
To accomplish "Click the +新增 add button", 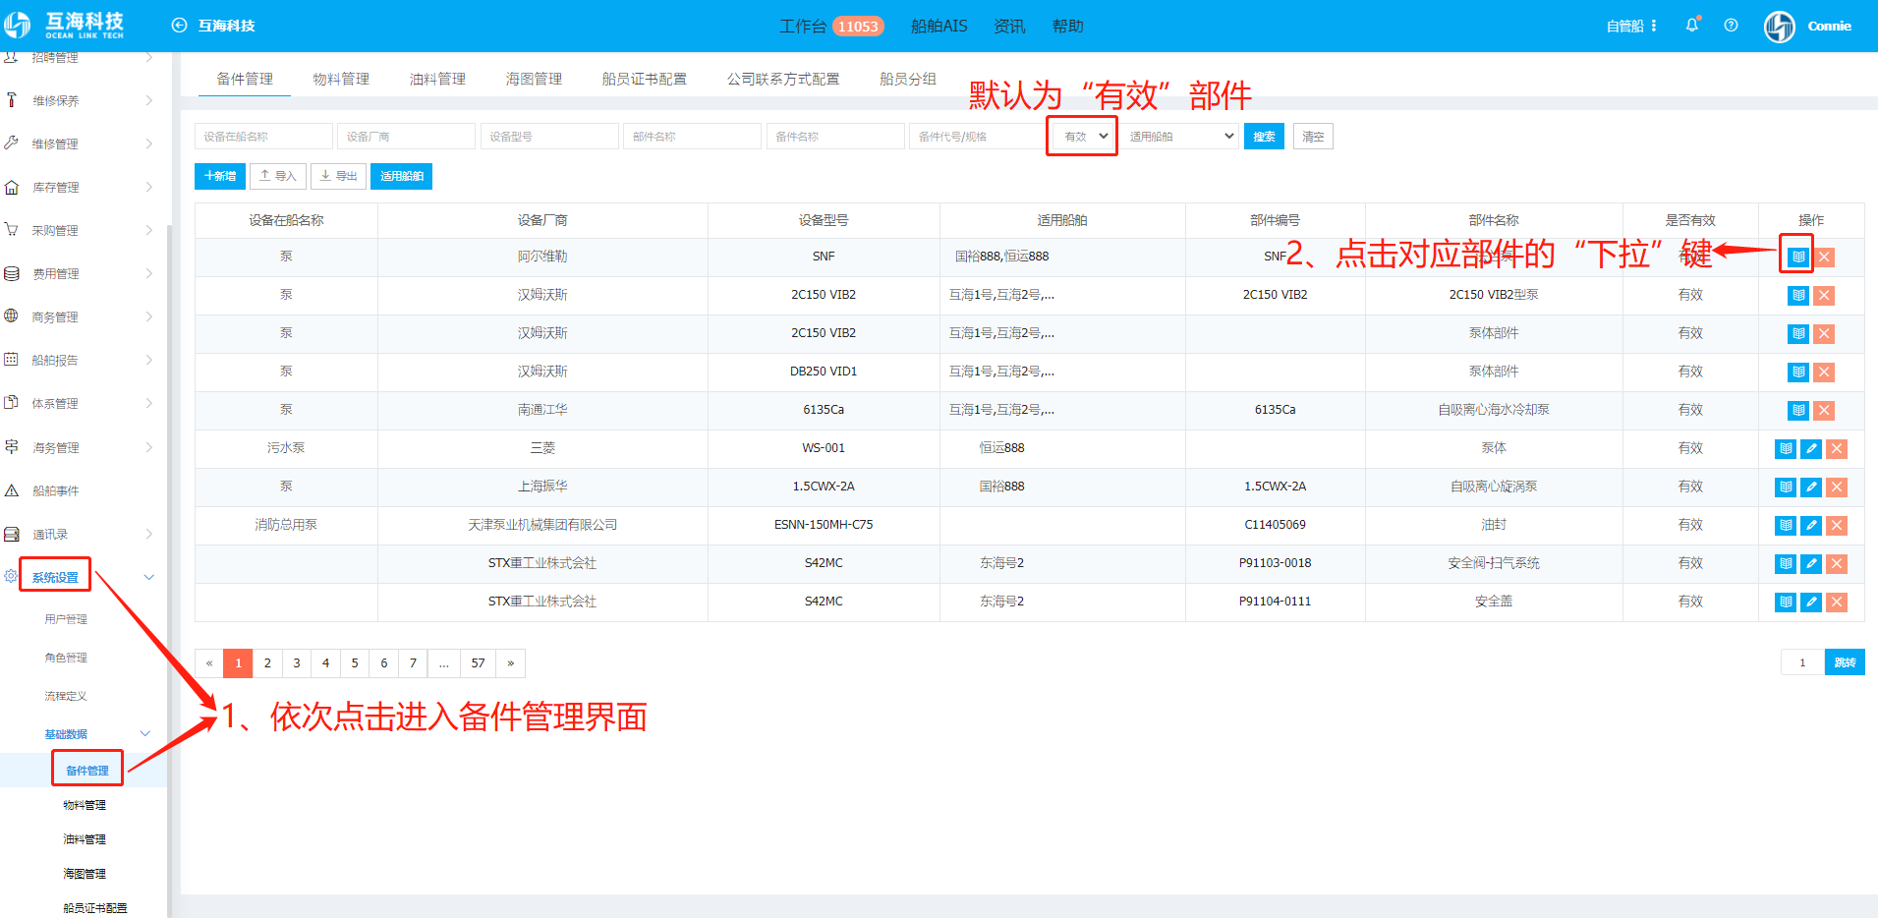I will 220,176.
